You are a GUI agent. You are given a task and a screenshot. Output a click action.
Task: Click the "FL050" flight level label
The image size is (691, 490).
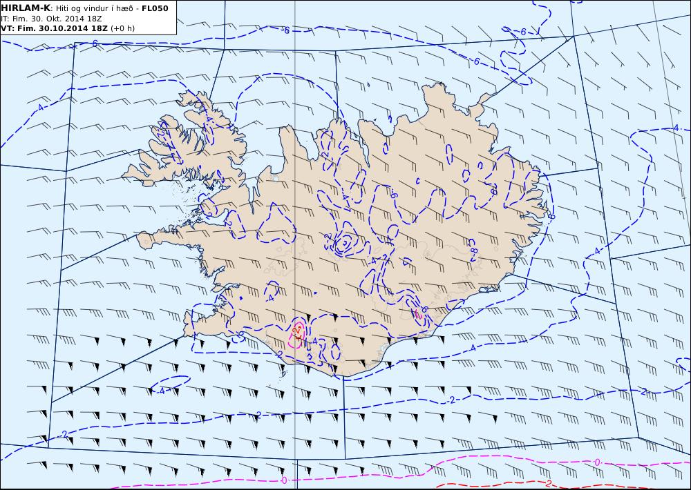(x=155, y=8)
